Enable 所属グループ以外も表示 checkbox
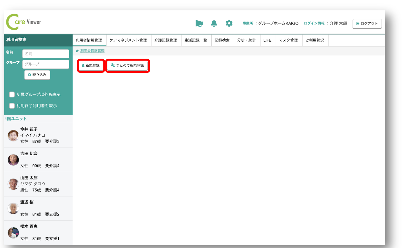Screen dimensions: 408x248 (x=12, y=94)
